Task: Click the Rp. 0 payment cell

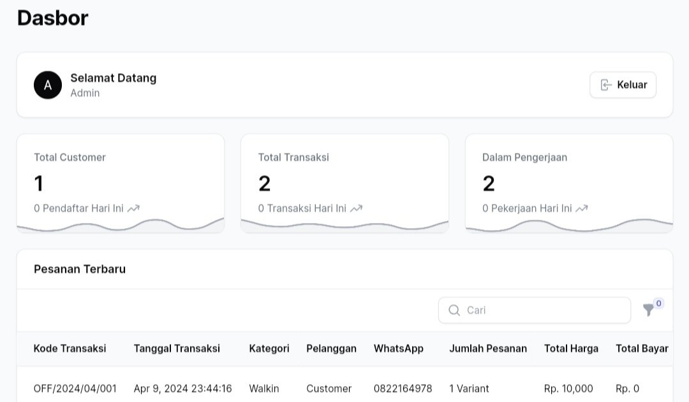Action: tap(628, 389)
